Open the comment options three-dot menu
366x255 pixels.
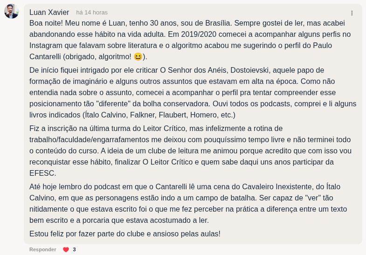(x=352, y=13)
